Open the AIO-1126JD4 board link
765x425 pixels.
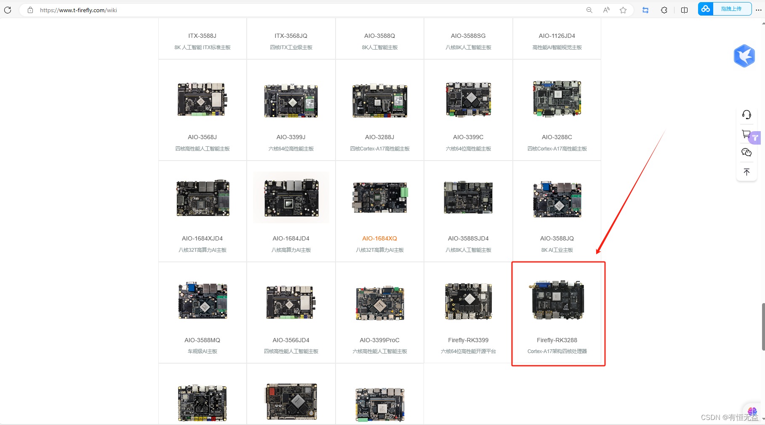(557, 36)
